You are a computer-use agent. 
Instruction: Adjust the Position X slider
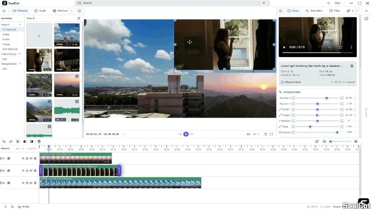coord(317,98)
